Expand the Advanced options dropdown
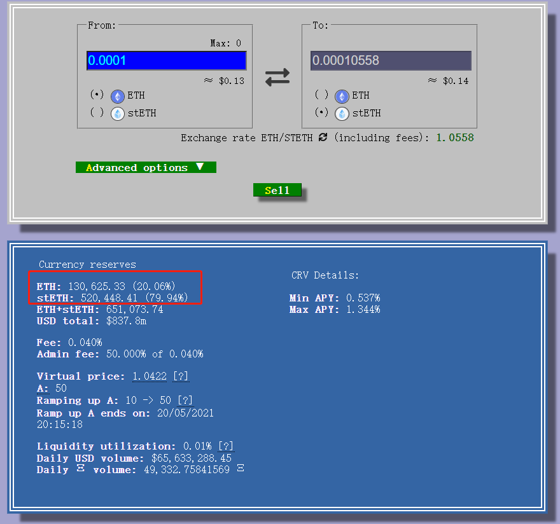This screenshot has width=560, height=524. coord(146,167)
